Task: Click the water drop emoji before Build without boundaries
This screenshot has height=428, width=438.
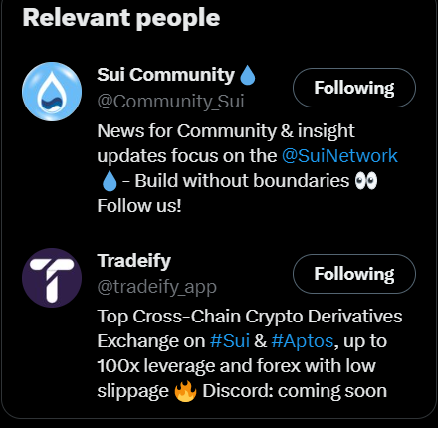Action: tap(109, 181)
